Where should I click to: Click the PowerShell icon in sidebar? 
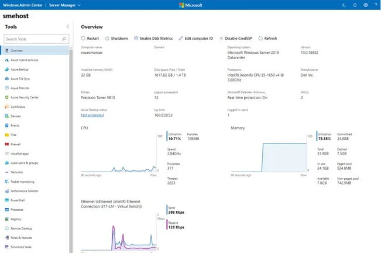[6, 200]
